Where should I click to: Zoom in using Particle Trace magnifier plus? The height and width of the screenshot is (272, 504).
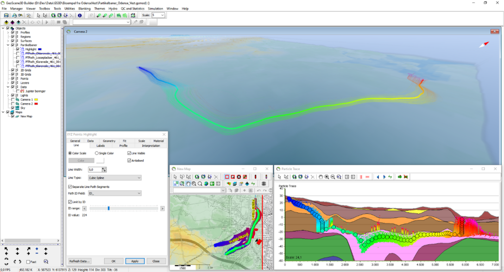click(327, 177)
